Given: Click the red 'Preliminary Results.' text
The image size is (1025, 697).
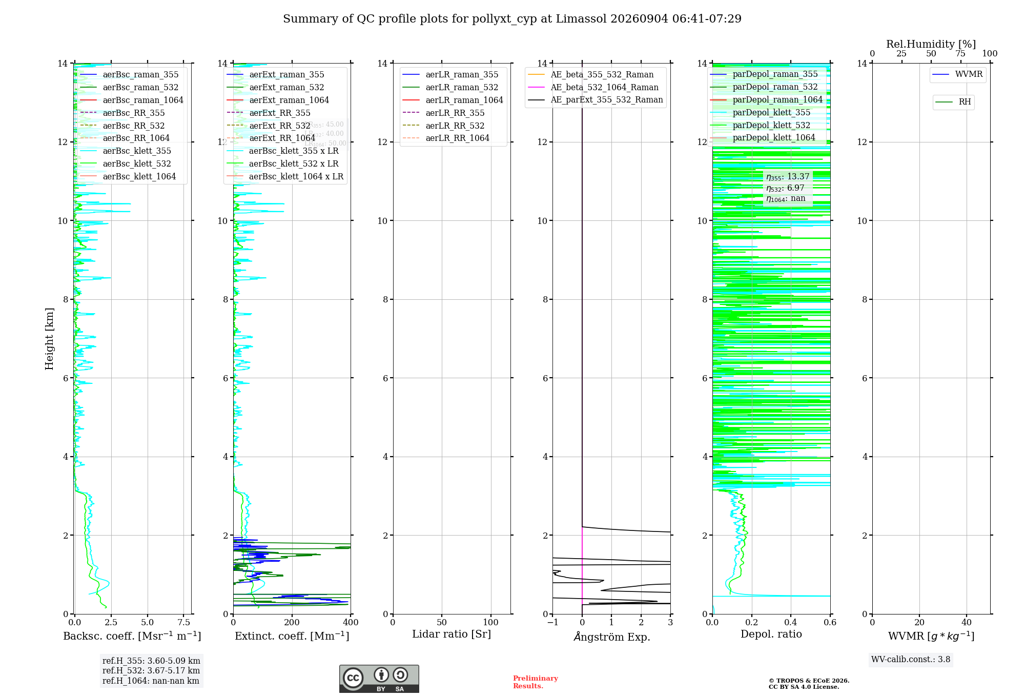Looking at the screenshot, I should tap(536, 682).
